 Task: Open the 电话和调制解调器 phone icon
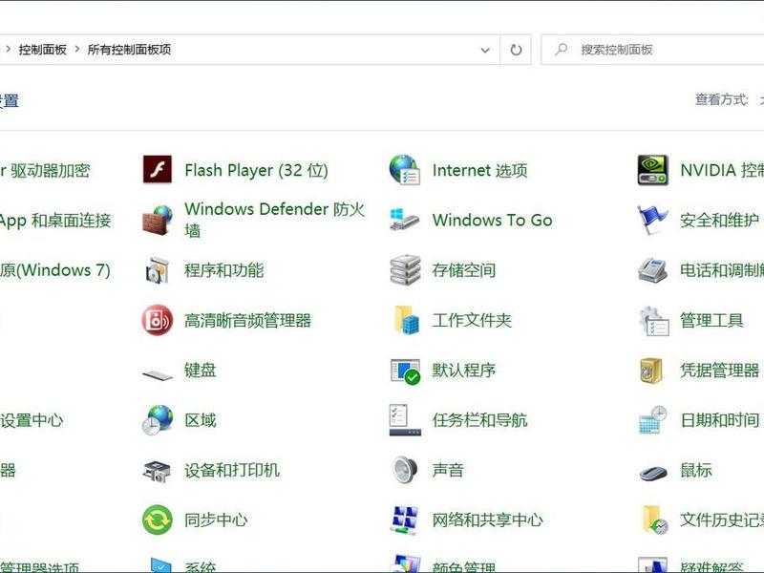click(652, 270)
